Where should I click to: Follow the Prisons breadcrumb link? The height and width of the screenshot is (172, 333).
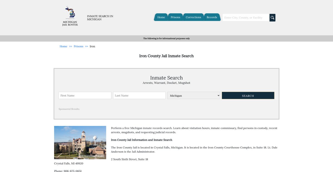(x=79, y=46)
